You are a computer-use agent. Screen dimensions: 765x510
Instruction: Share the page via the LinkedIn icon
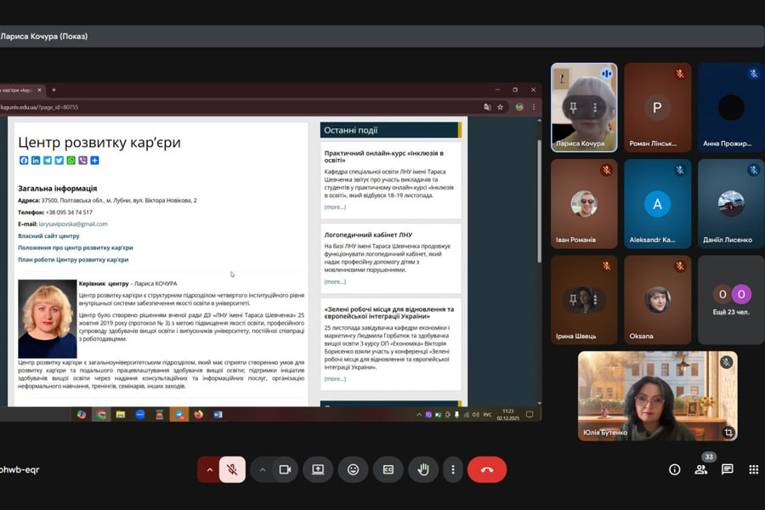pos(36,161)
